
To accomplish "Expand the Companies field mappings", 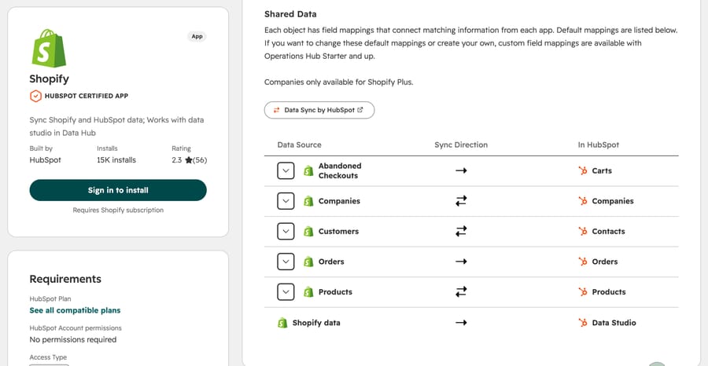I will [x=286, y=201].
